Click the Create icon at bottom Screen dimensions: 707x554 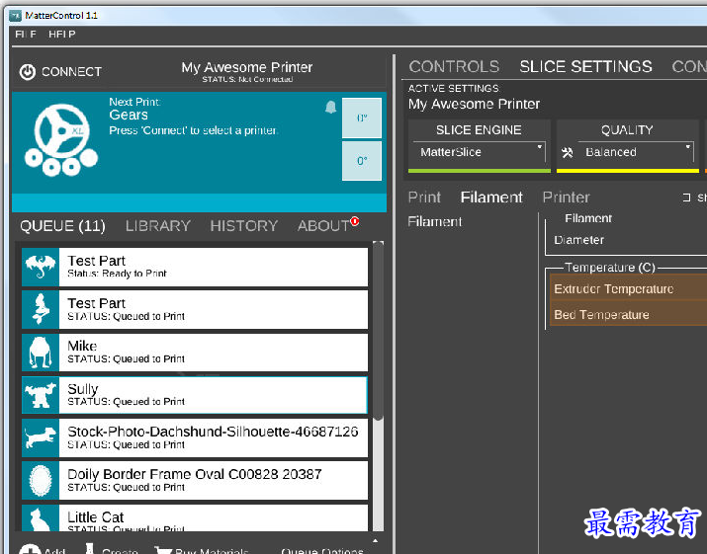89,548
